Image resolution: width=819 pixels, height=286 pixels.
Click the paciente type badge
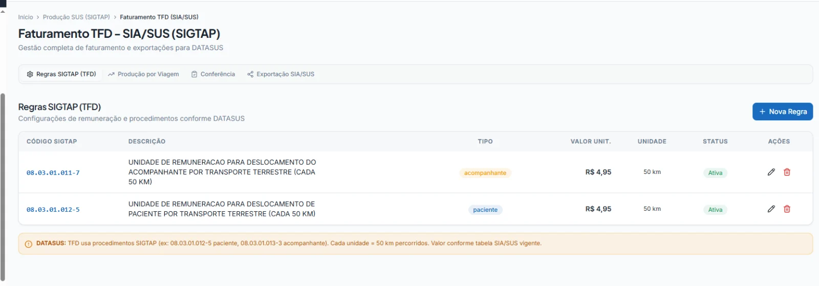[485, 210]
